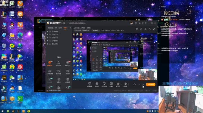Open the circular music assistant tool in toolbox
Screen dimensions: 203x113
59,72
